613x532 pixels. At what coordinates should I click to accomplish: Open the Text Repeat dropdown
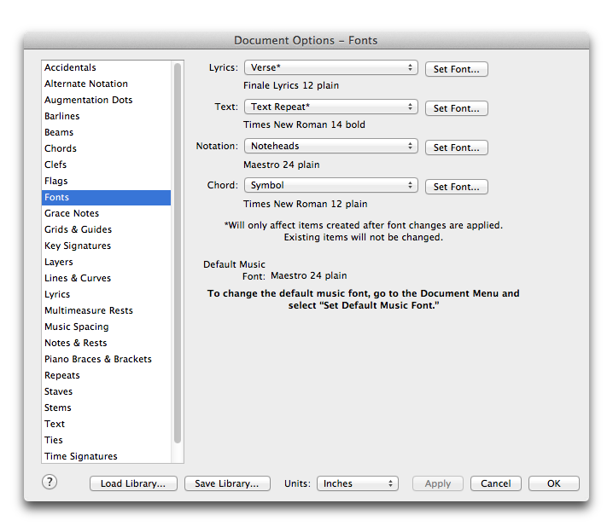331,107
